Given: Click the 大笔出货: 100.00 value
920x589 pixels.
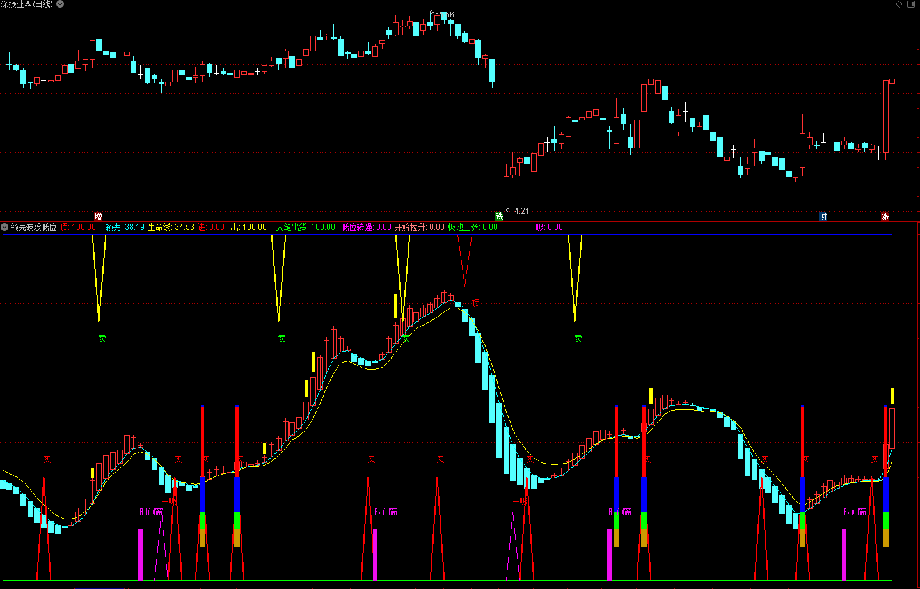Looking at the screenshot, I should click(305, 227).
